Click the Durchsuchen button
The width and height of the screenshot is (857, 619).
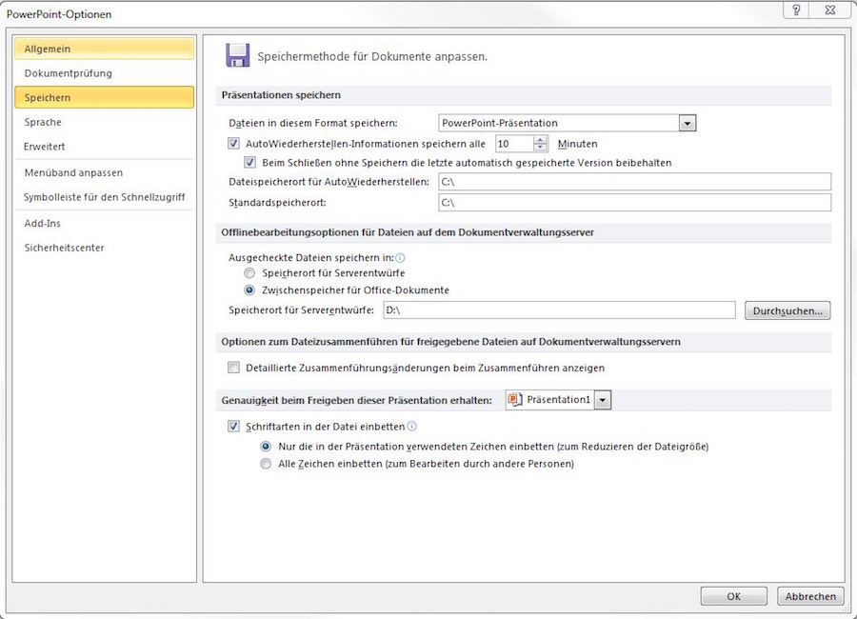pyautogui.click(x=787, y=310)
